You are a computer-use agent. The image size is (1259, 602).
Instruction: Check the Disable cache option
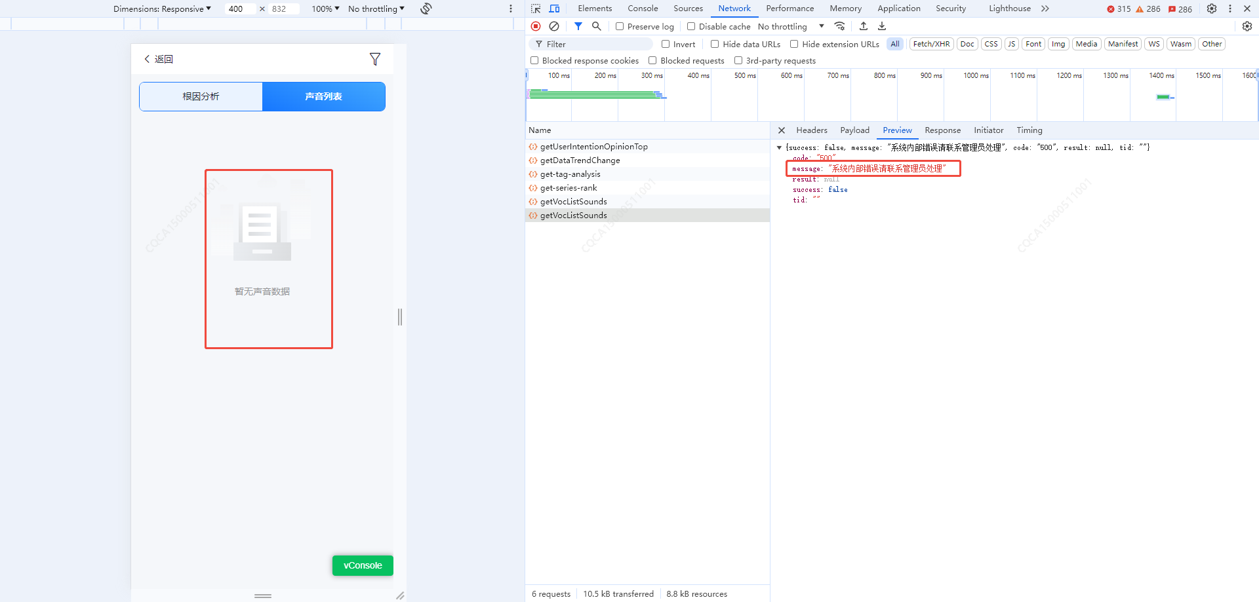pyautogui.click(x=691, y=26)
